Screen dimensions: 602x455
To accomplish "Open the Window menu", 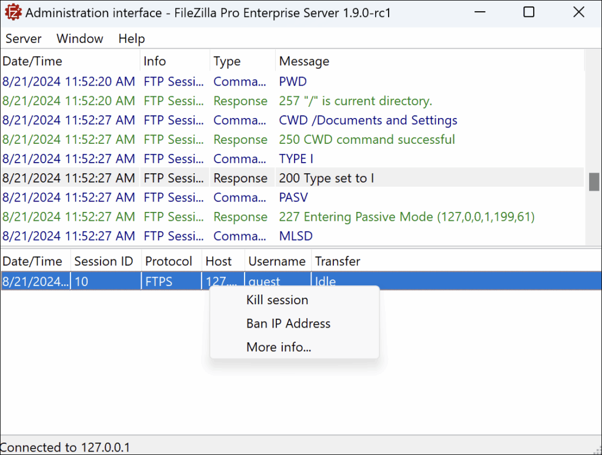I will tap(80, 39).
